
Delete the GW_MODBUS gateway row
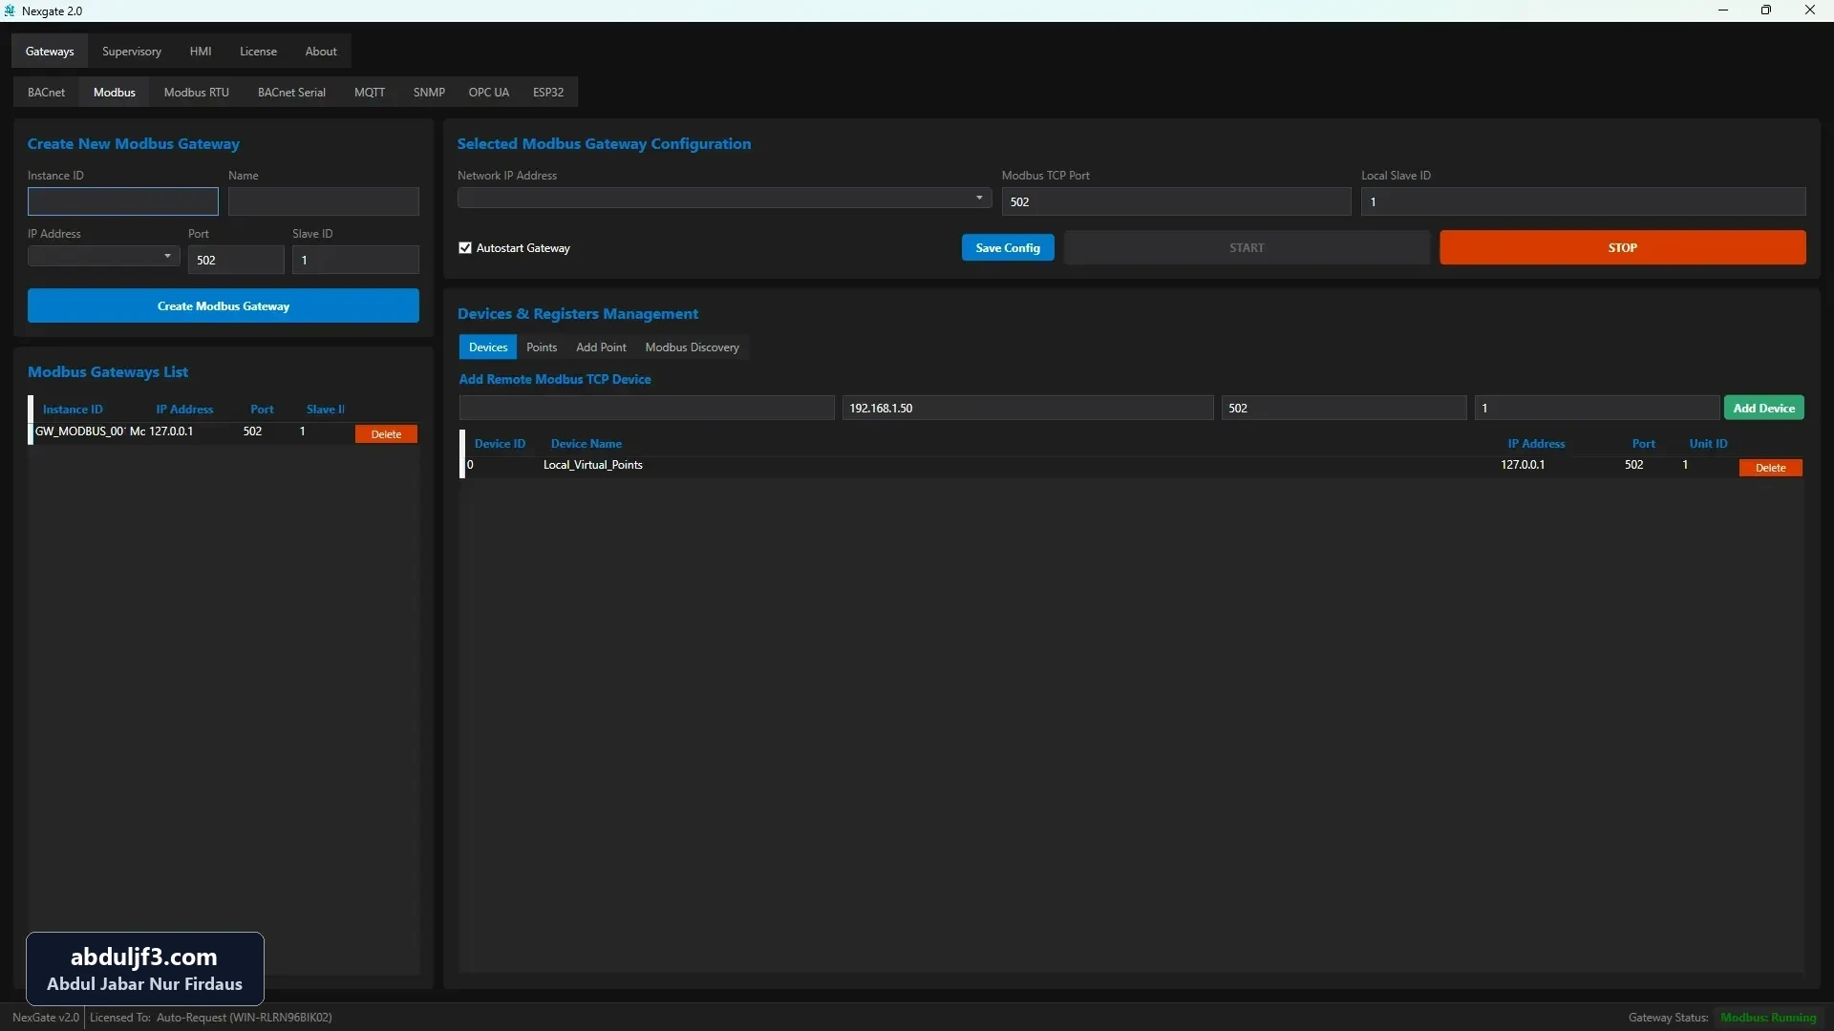pos(386,434)
